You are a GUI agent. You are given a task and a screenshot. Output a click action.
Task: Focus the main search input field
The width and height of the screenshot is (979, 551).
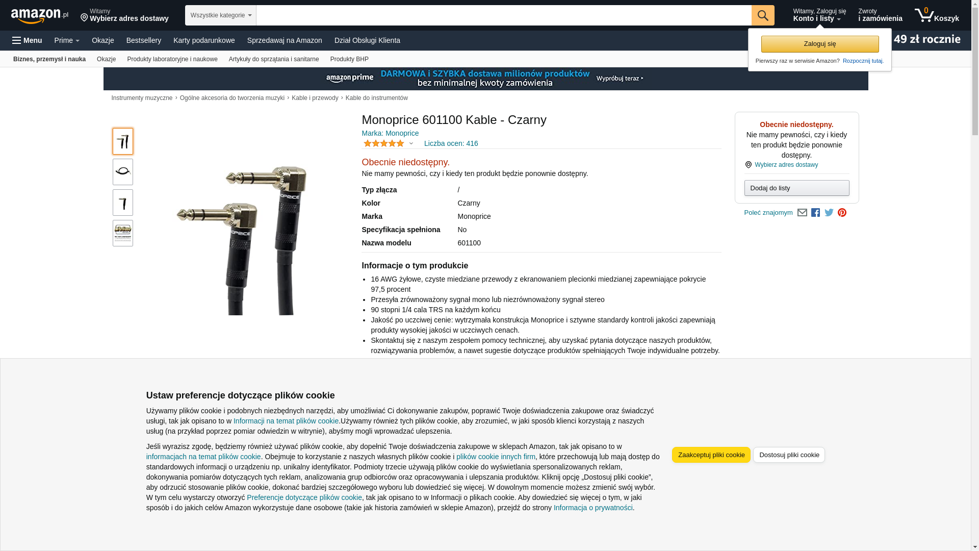point(503,15)
